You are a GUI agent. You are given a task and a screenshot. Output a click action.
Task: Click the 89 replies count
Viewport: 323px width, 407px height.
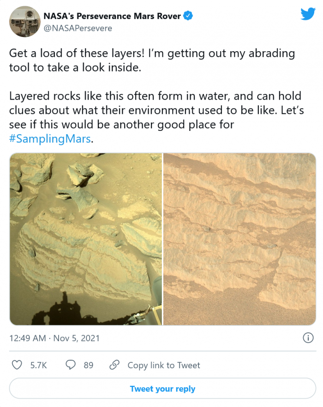click(89, 365)
